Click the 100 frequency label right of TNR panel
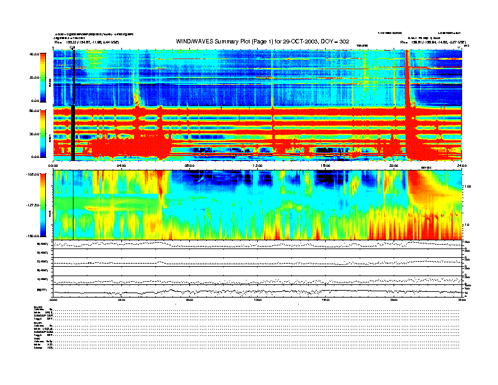This screenshot has width=498, height=385. (468, 186)
